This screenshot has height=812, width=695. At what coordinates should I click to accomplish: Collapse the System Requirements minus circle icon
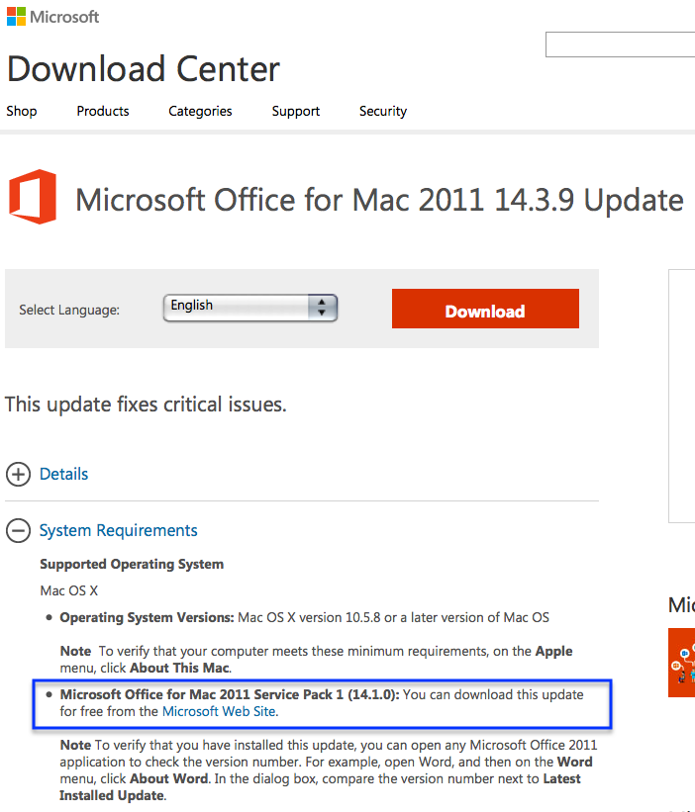[18, 531]
